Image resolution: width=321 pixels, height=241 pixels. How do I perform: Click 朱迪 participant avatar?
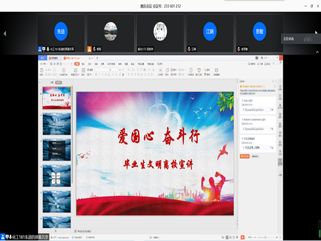pos(61,31)
